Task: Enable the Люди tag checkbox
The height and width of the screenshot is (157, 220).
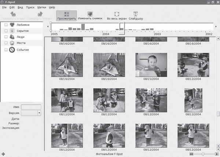Action: pos(6,38)
